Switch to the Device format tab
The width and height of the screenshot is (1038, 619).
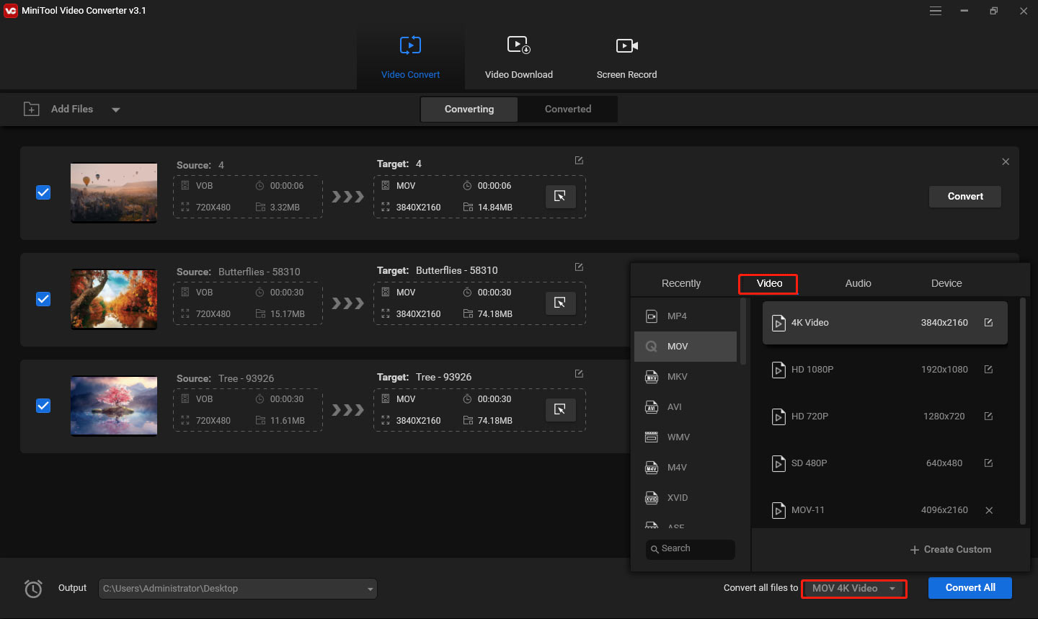point(946,283)
